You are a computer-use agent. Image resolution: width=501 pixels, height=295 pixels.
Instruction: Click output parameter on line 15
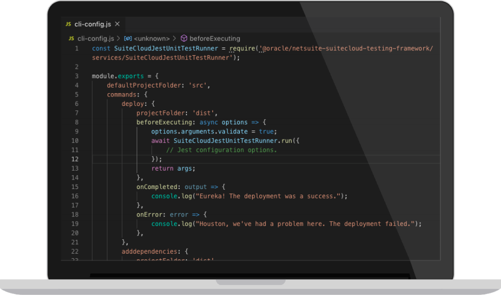[195, 187]
